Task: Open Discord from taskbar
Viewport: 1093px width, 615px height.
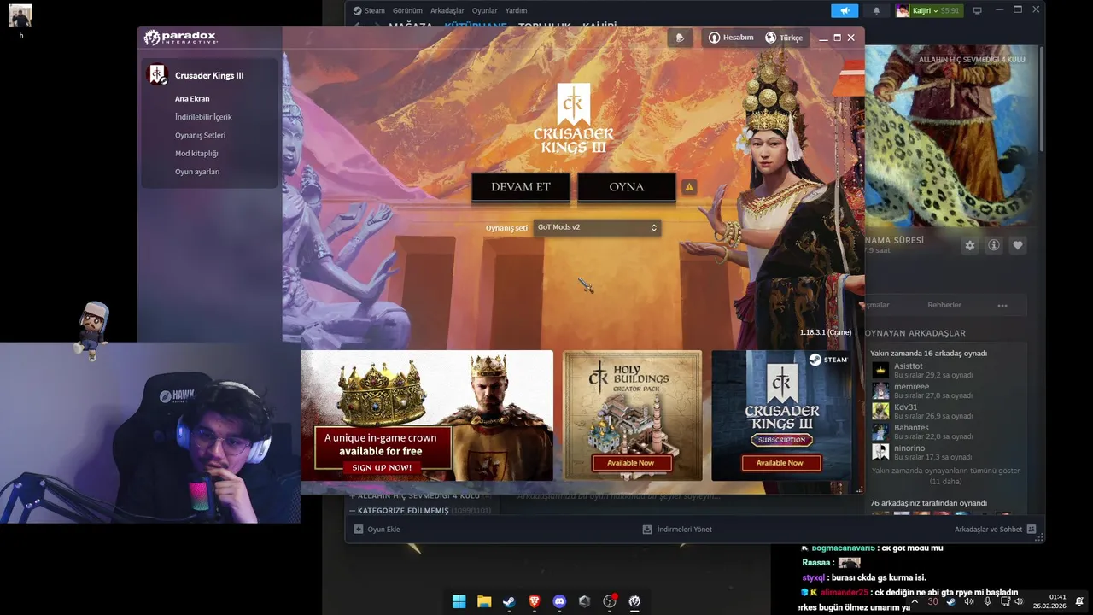Action: (x=559, y=601)
